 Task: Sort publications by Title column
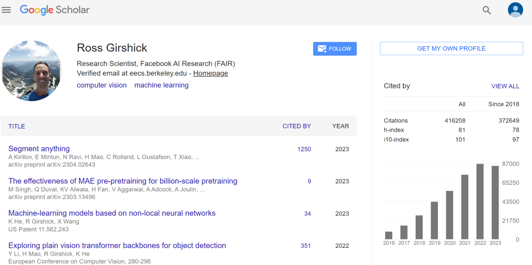(x=17, y=126)
